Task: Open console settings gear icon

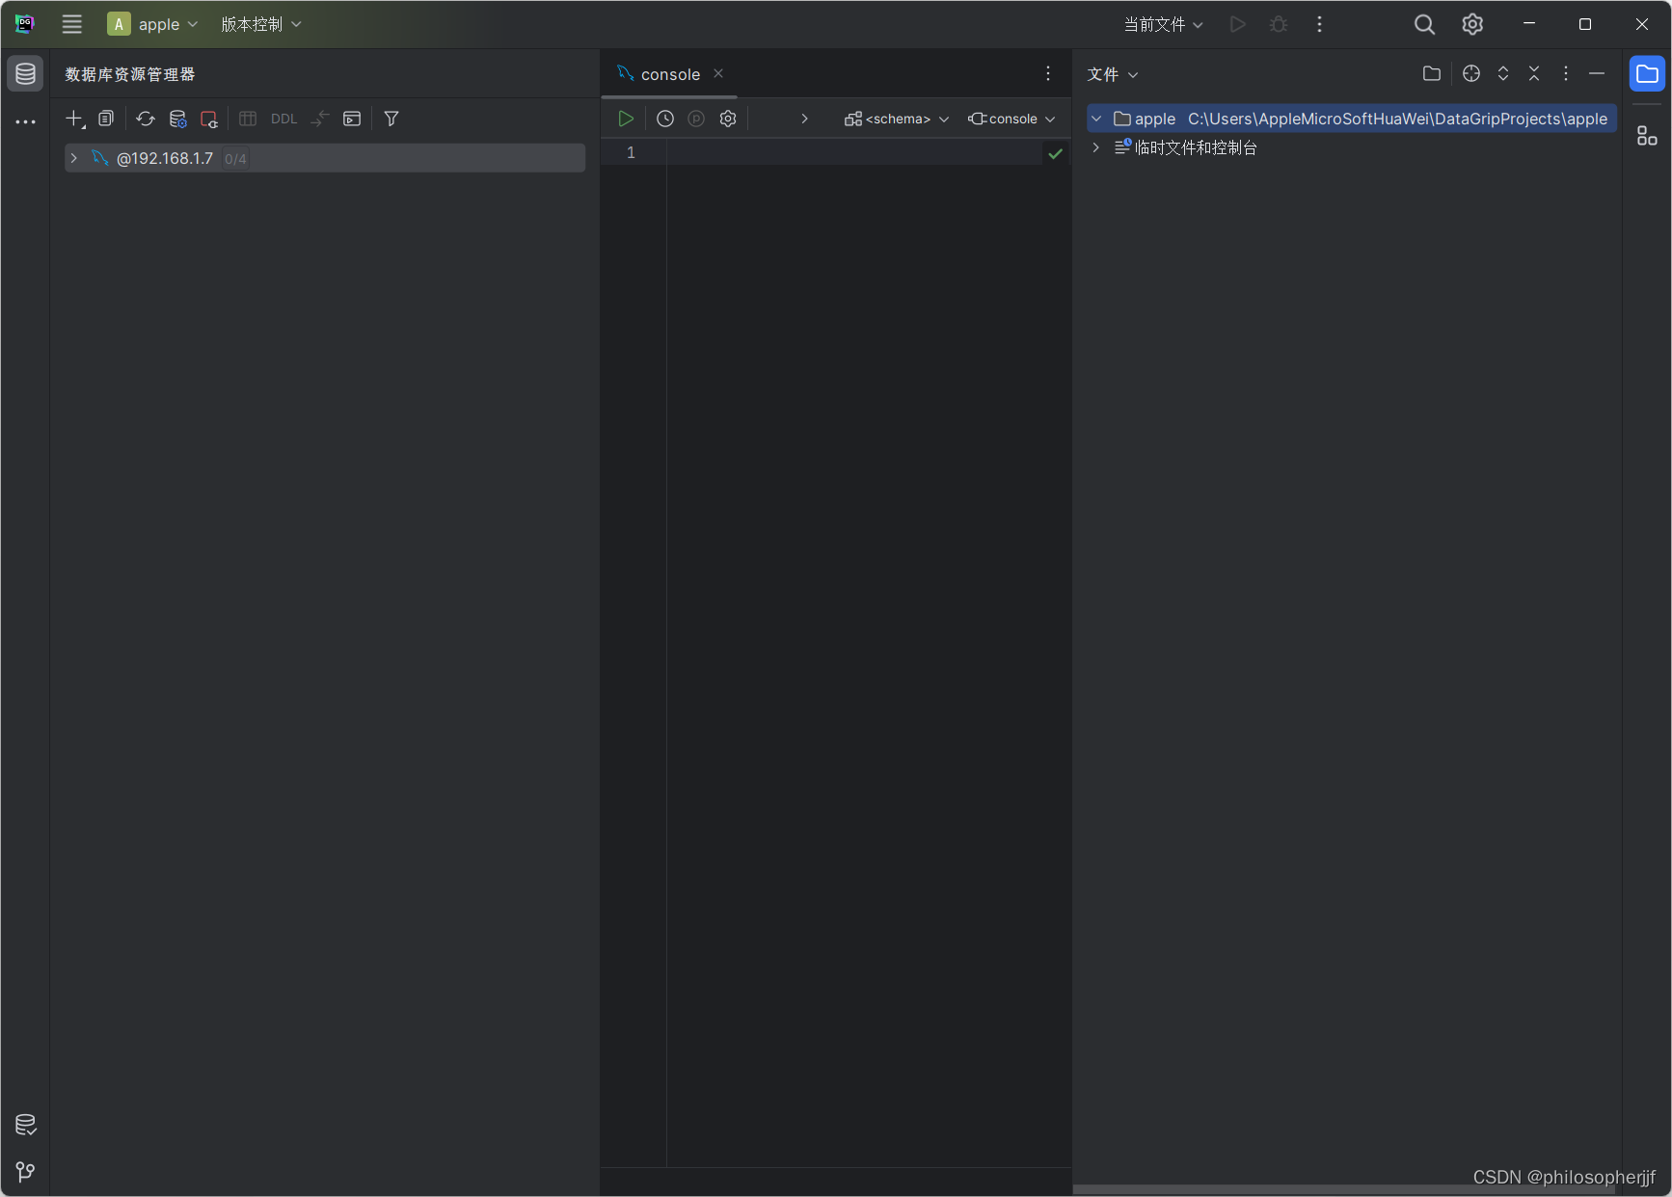Action: pos(728,119)
